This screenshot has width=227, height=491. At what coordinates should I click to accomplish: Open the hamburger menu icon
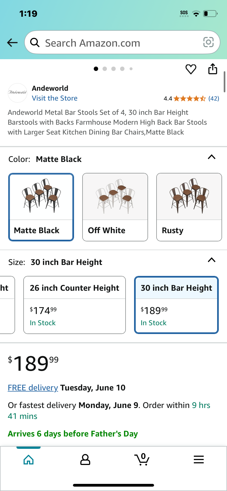pyautogui.click(x=199, y=459)
